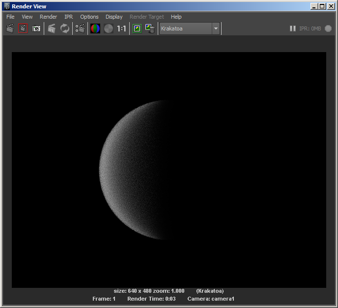The image size is (338, 308).
Task: Click the Maya icon in the title bar
Action: click(x=7, y=6)
